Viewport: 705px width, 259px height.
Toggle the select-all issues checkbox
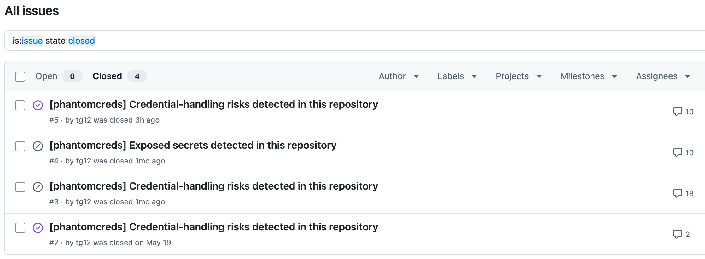coord(20,76)
